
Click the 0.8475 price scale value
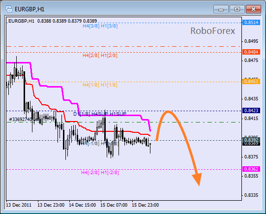click(x=251, y=61)
